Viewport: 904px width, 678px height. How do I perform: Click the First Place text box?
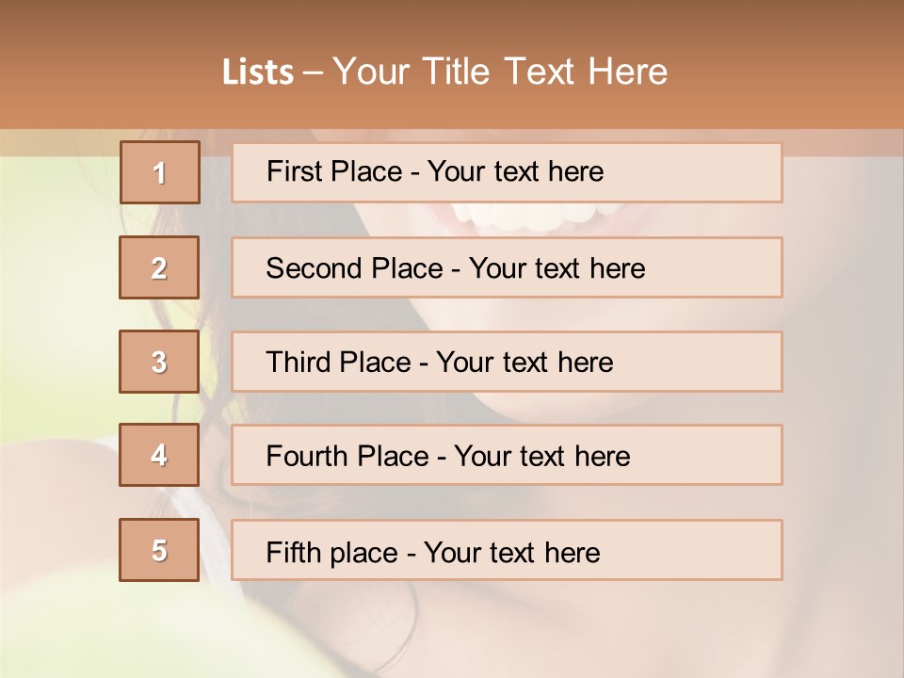(x=507, y=172)
